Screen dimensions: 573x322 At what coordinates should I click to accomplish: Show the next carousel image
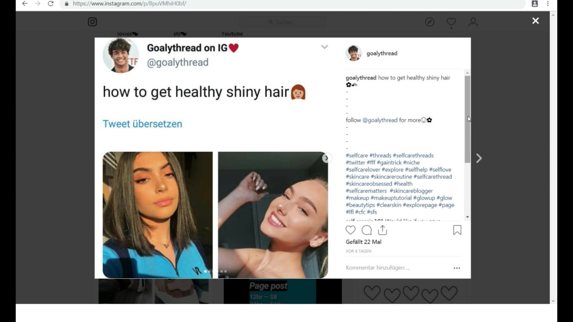326,158
